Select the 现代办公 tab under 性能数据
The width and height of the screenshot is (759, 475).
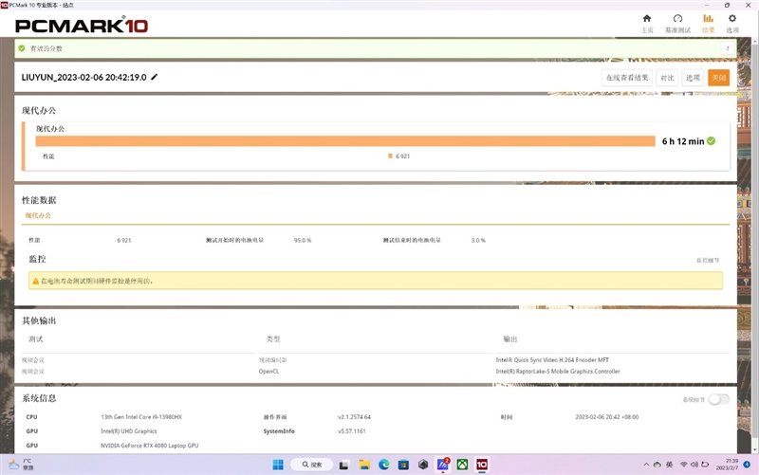(x=38, y=215)
